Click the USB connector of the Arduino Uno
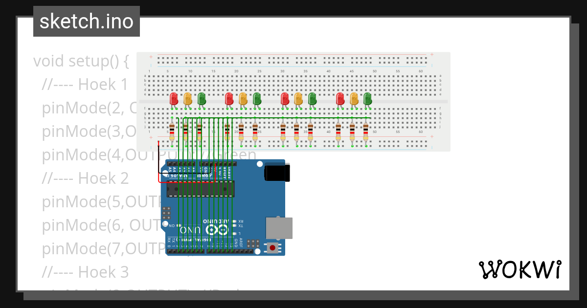 [x=278, y=227]
